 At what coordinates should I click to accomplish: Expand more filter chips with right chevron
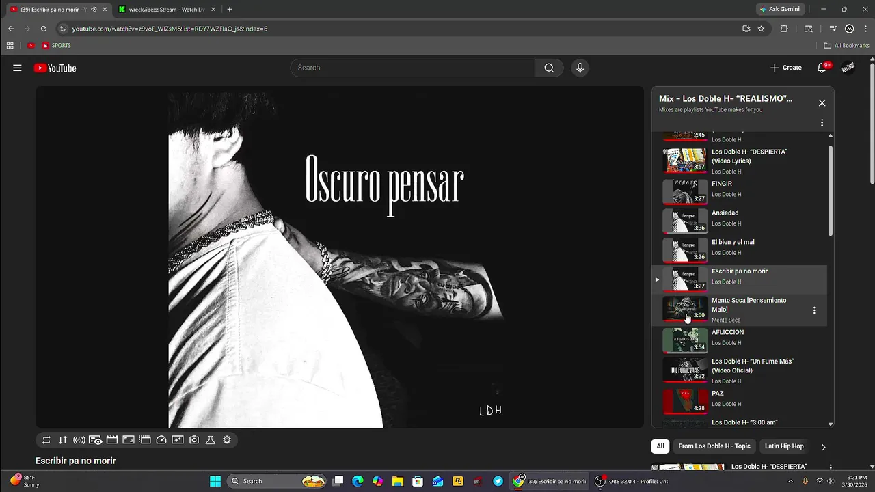[x=823, y=447]
